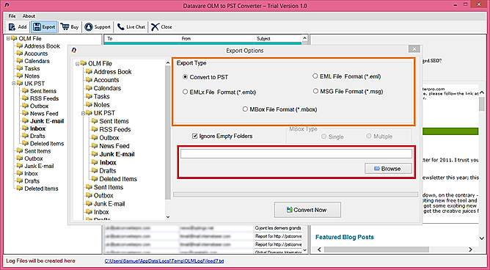Select Junk E-mail at bottom of dialog tree
Viewport: 490px width, 270px height.
(x=109, y=204)
